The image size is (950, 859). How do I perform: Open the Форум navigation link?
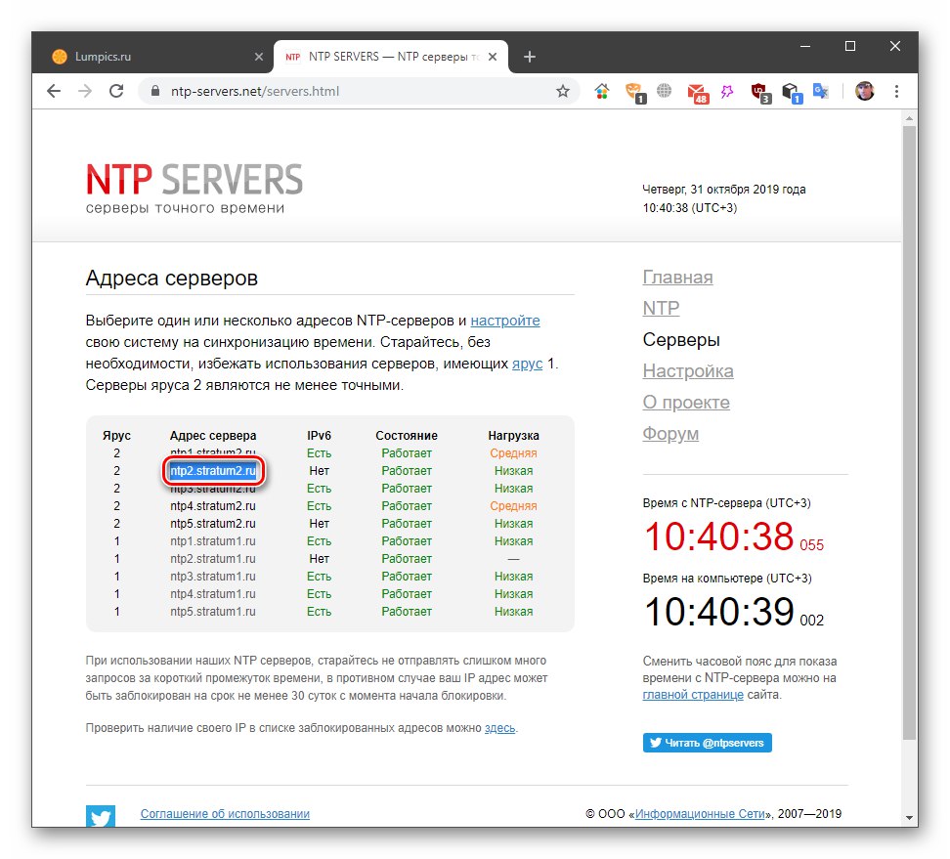pyautogui.click(x=670, y=434)
